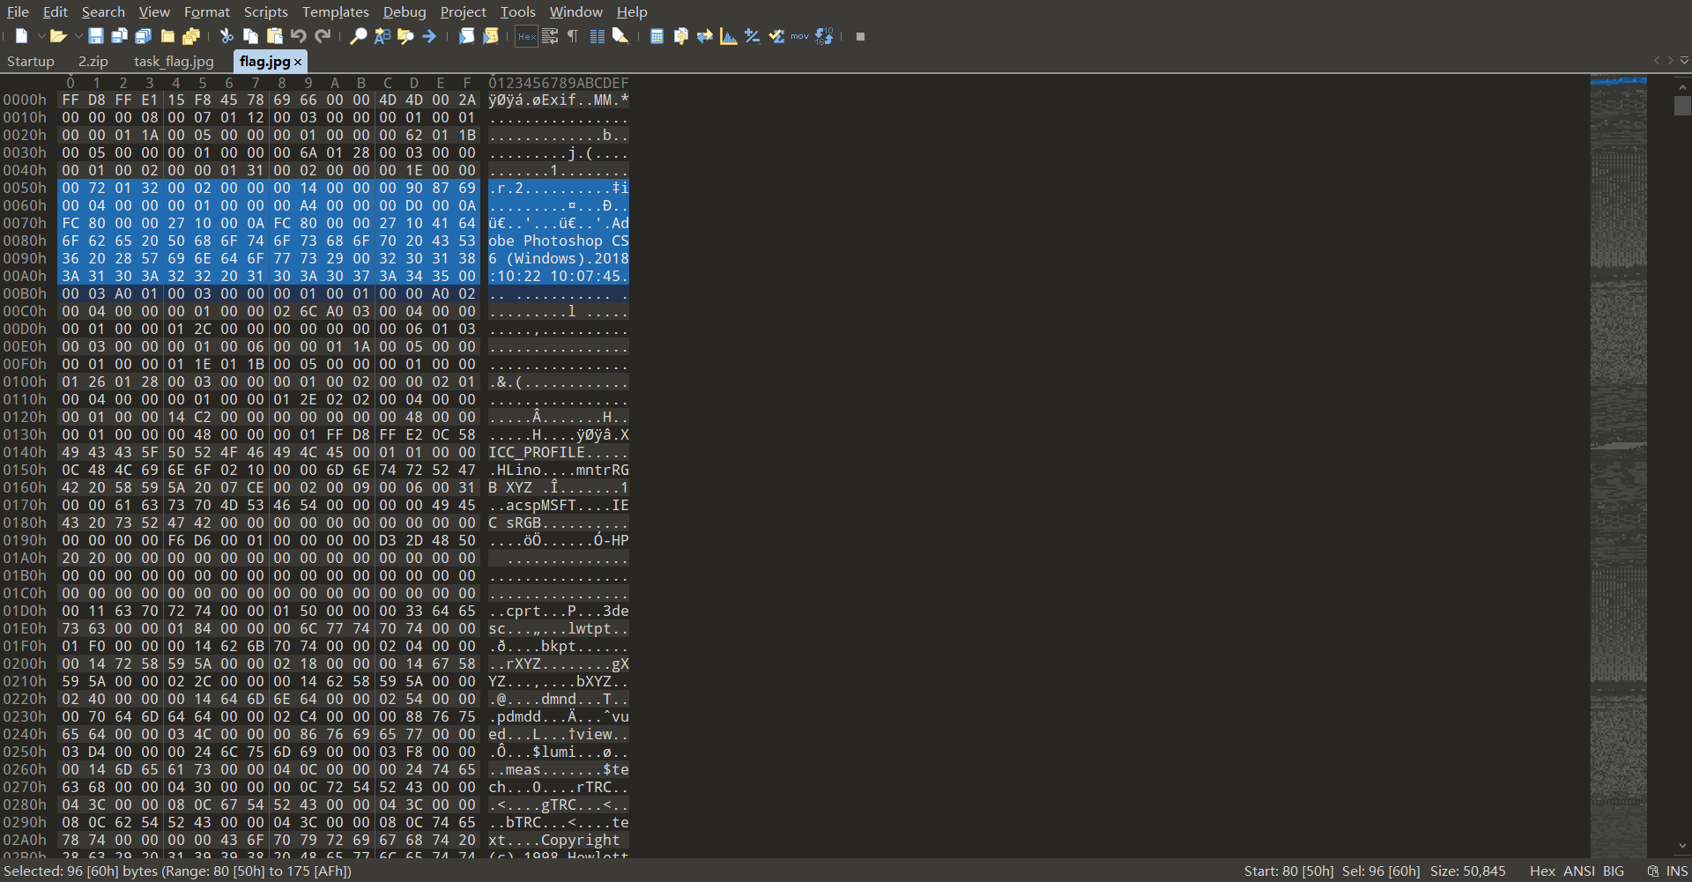
Task: Click ANSI character set in status bar
Action: 1579,871
